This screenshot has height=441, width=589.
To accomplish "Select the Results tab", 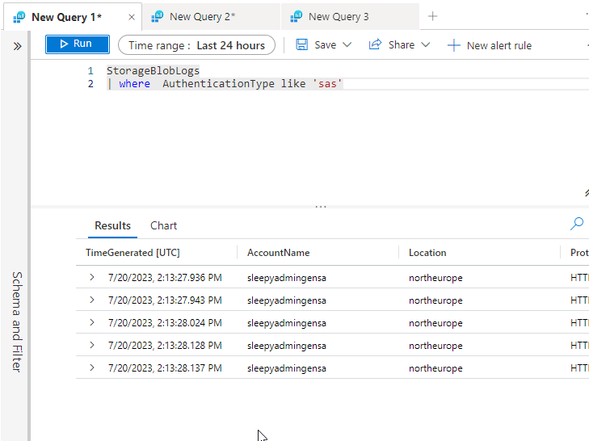I will (112, 226).
